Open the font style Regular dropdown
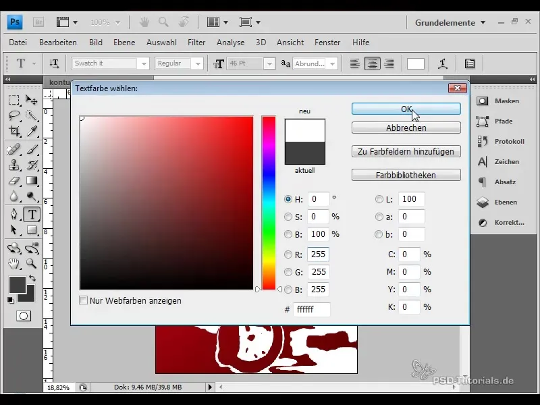Viewport: 540px width, 405px height. tap(198, 63)
